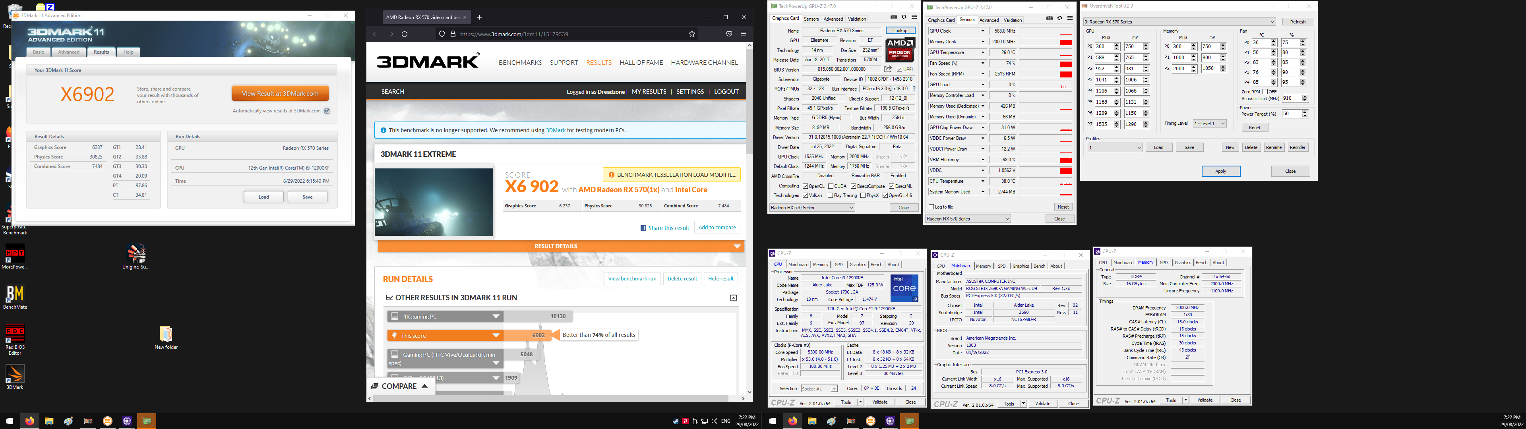Open New folder on desktop
1526x429 pixels.
[166, 337]
